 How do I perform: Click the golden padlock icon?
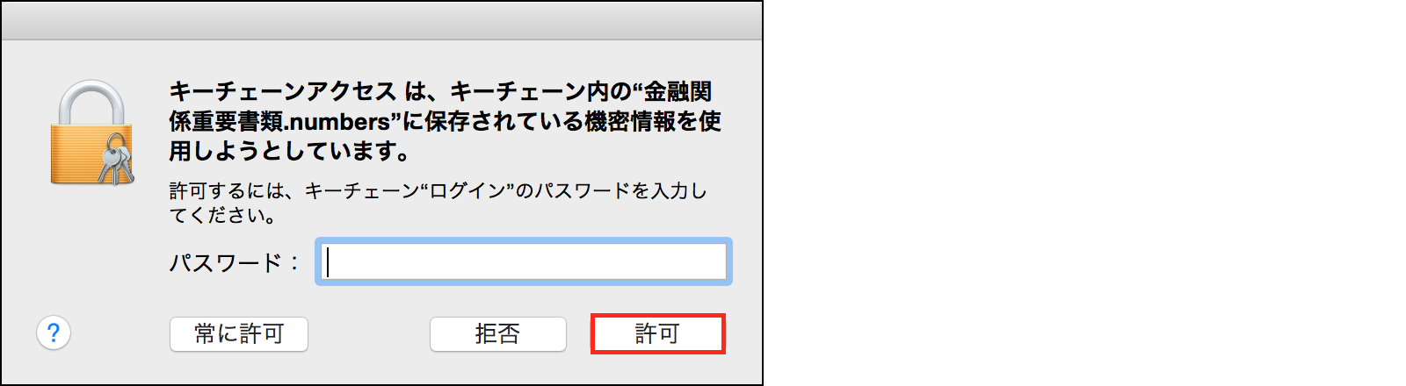coord(91,132)
